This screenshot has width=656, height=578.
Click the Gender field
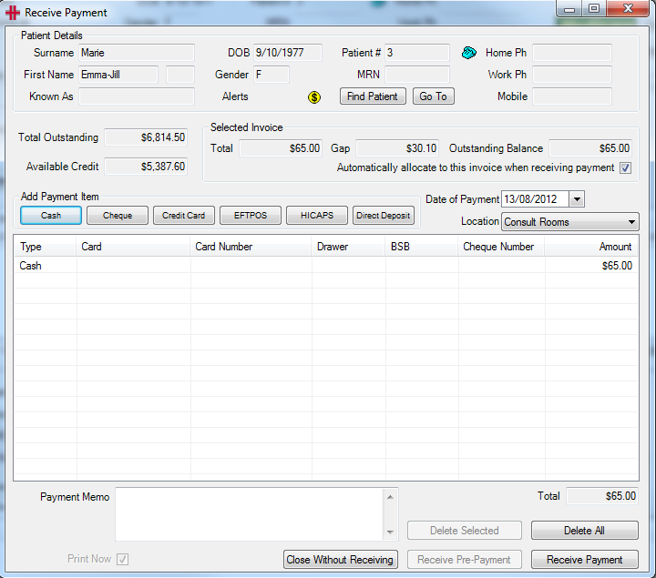tap(272, 75)
